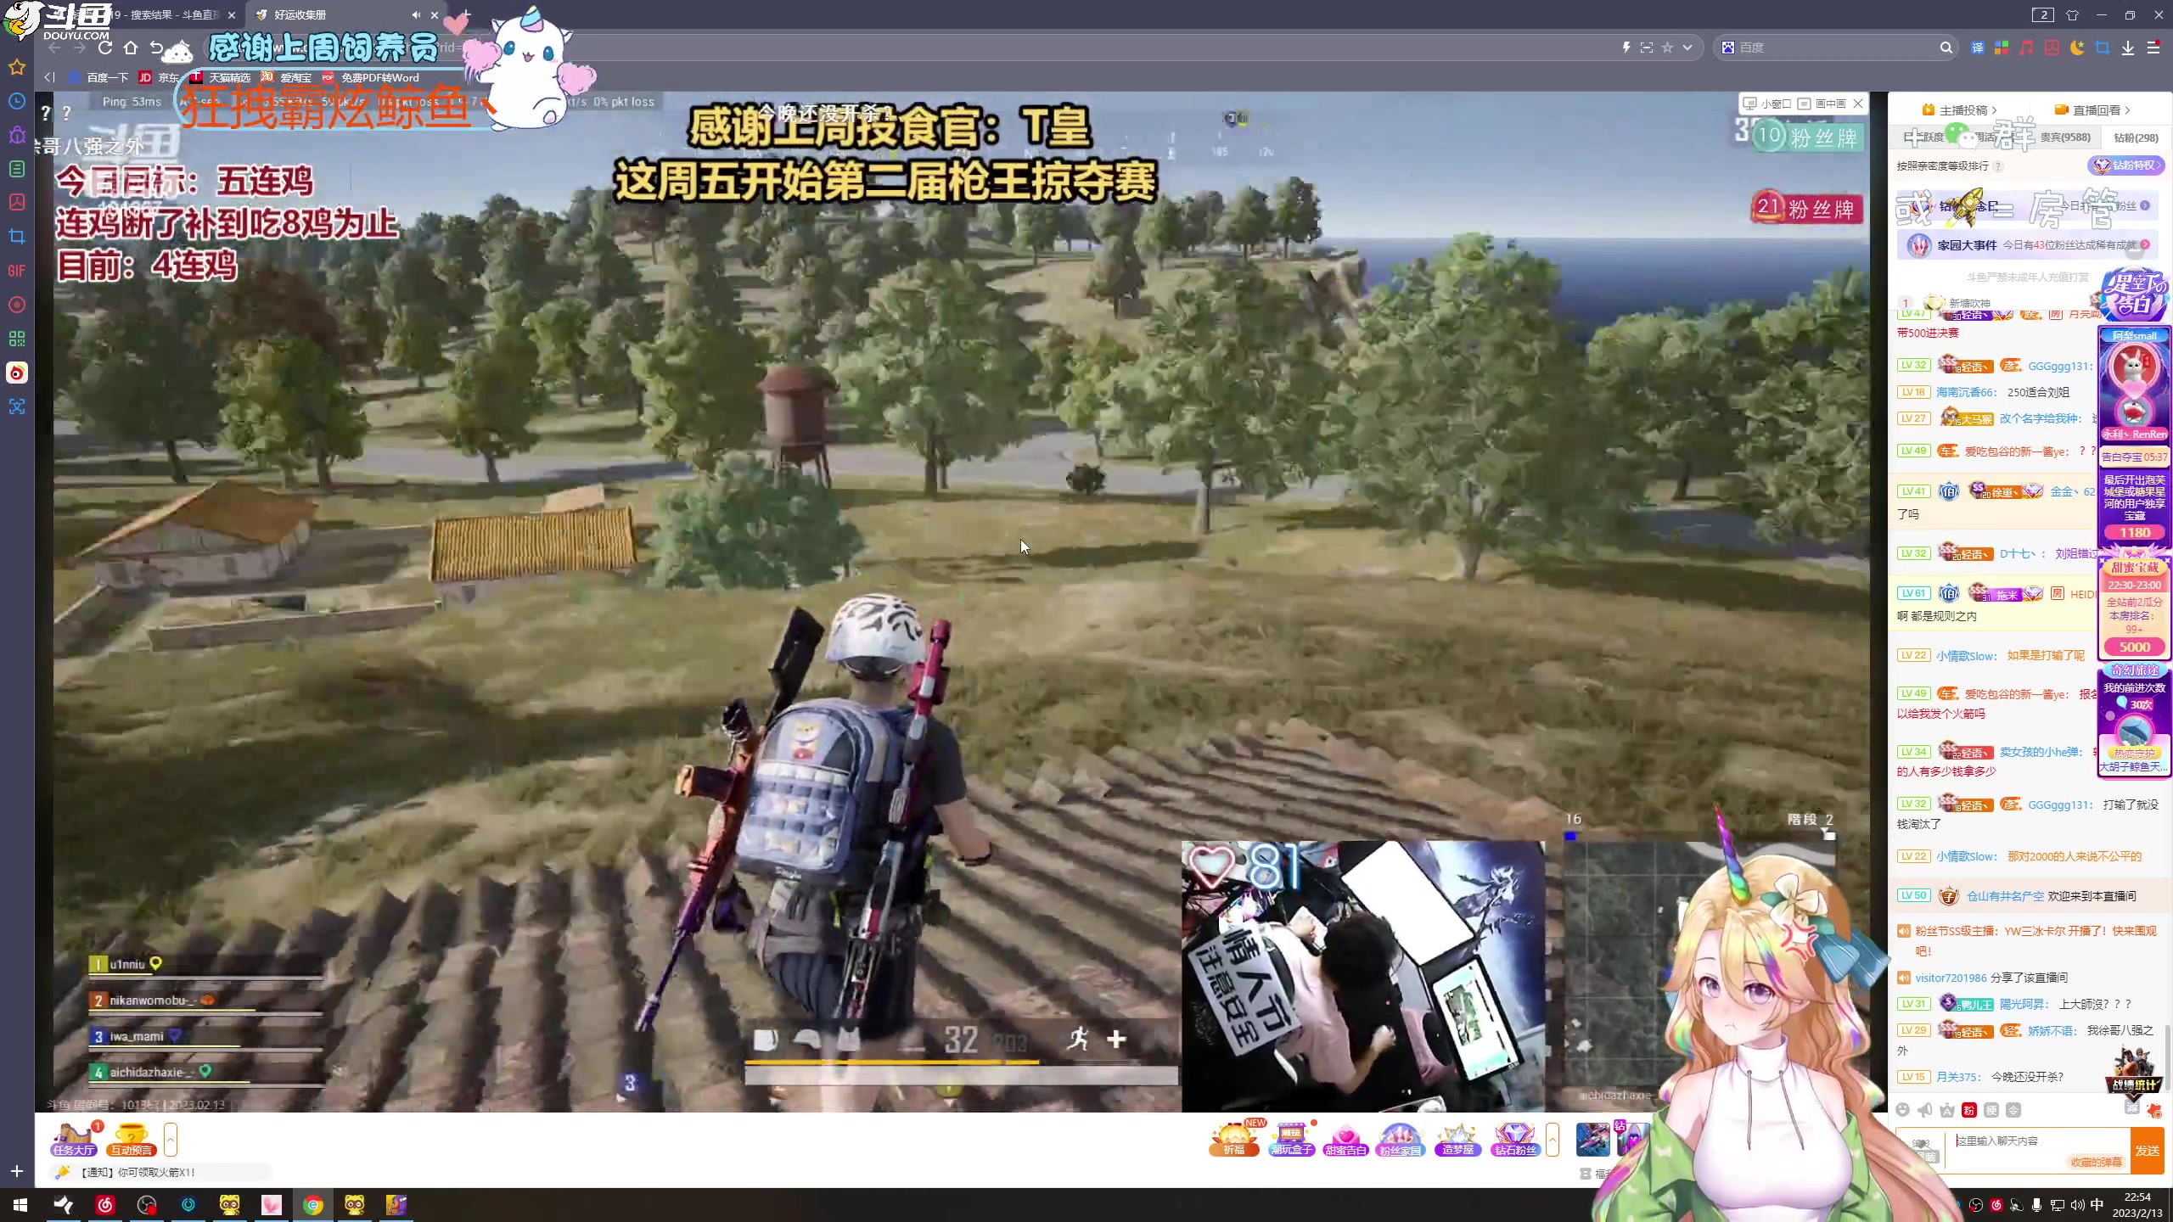Image resolution: width=2173 pixels, height=1222 pixels.
Task: Switch to the 钻粉(298) tab
Action: point(2136,137)
